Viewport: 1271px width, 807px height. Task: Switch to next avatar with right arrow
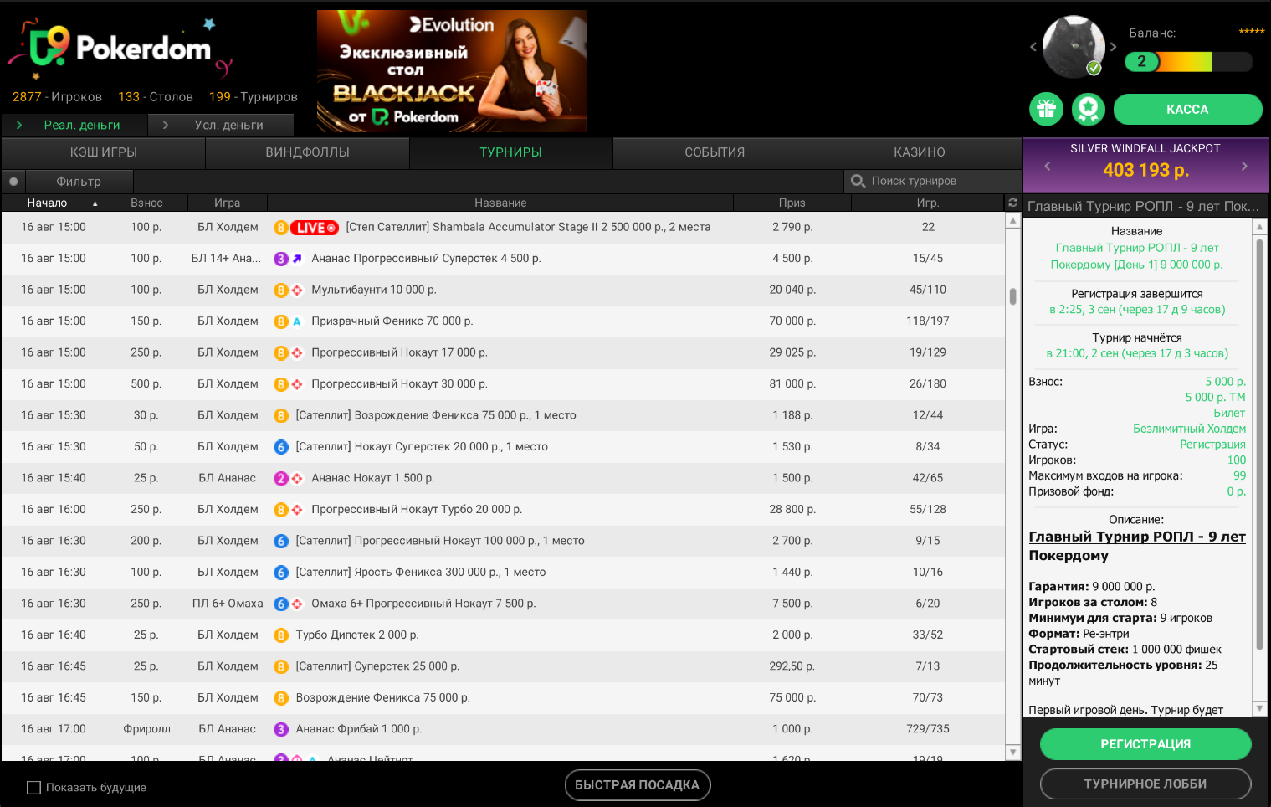(1114, 47)
